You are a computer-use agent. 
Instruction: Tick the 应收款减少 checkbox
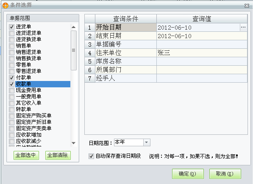tap(11, 141)
